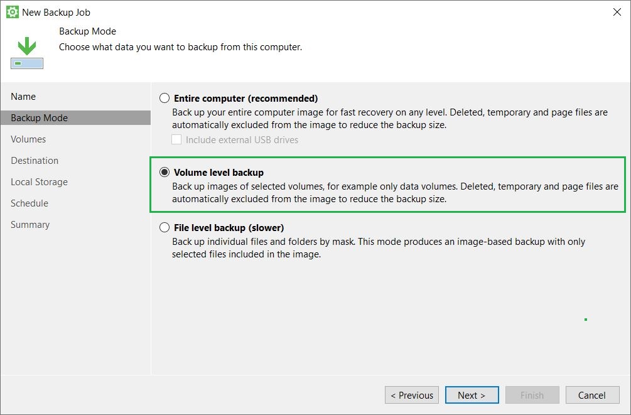Viewport: 631px width, 415px height.
Task: Select the Volume level backup option
Action: coord(164,172)
